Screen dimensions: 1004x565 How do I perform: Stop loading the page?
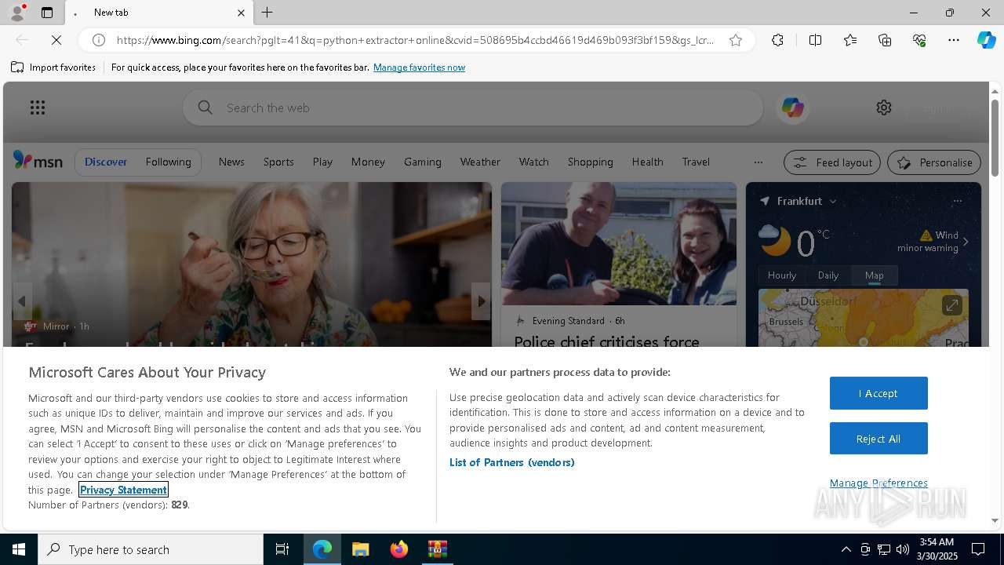(56, 40)
